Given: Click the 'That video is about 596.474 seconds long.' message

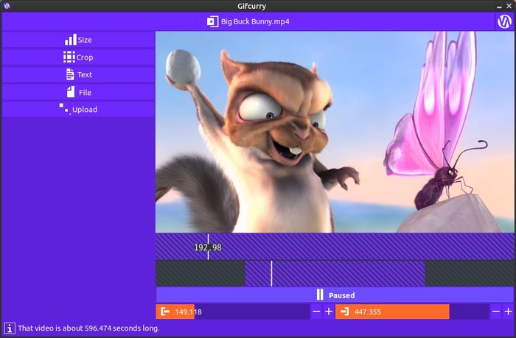Looking at the screenshot, I should pos(88,328).
